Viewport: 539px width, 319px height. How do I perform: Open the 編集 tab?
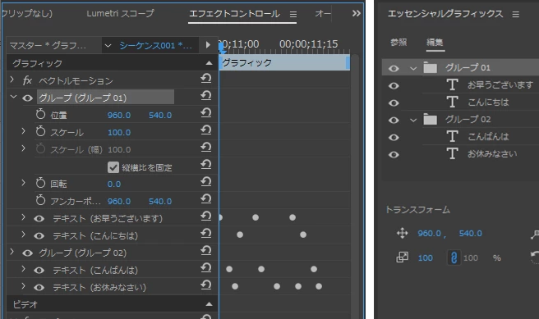[435, 42]
